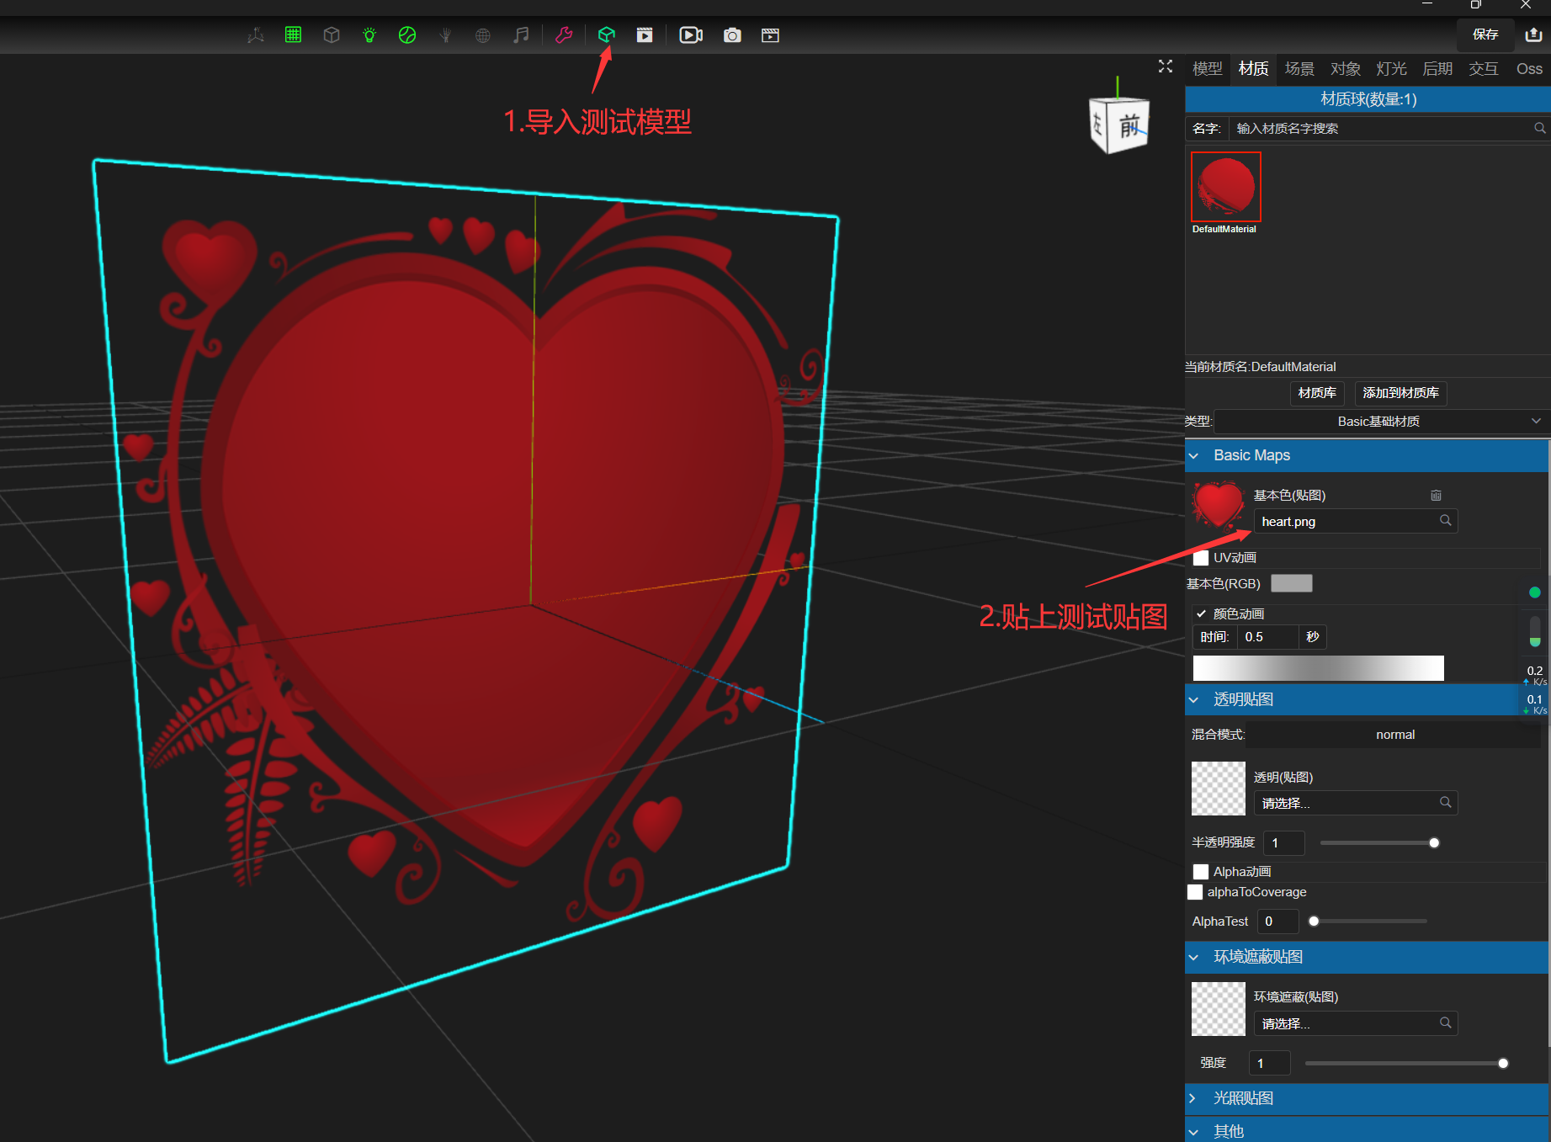Switch to the 交互 tab
Image resolution: width=1551 pixels, height=1142 pixels.
[x=1484, y=69]
